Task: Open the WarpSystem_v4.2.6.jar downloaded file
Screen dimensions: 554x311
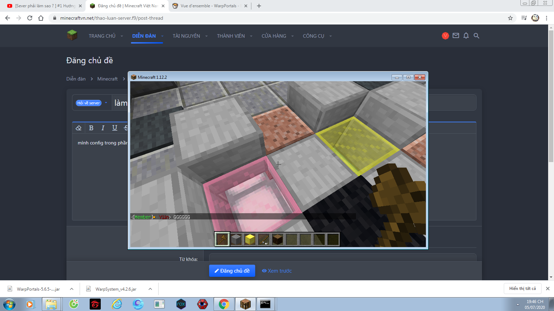Action: point(116,289)
